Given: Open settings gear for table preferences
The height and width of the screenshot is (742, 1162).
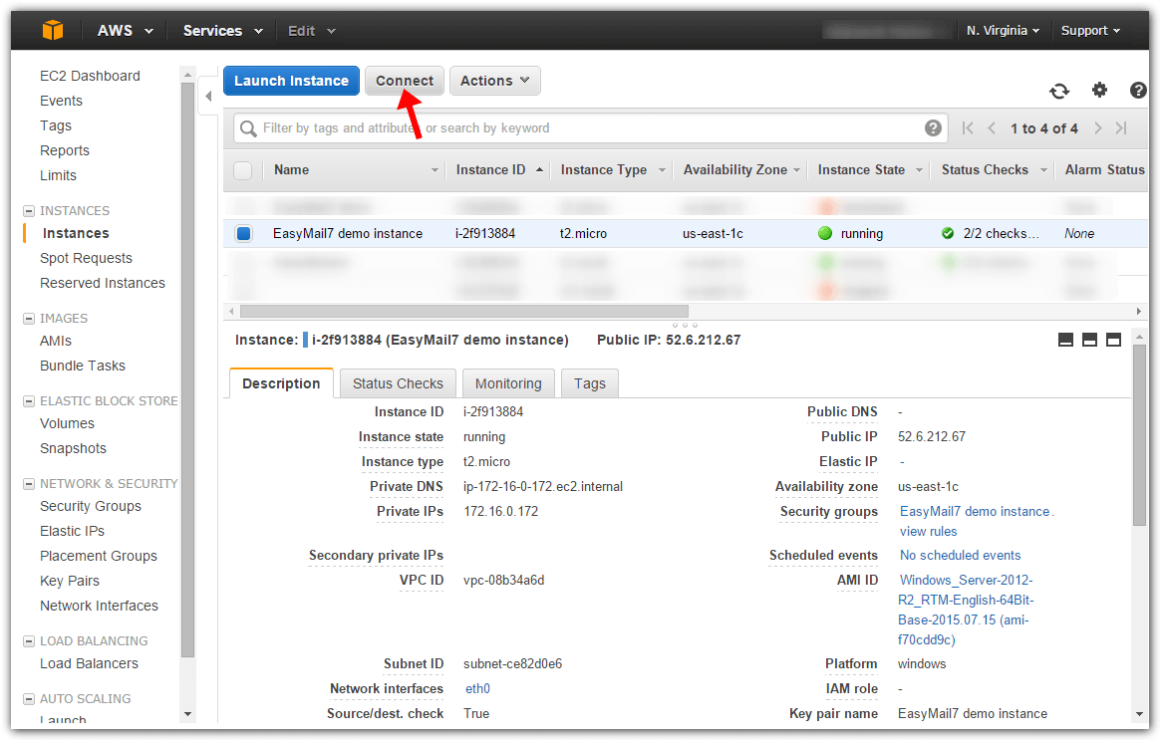Looking at the screenshot, I should click(x=1100, y=90).
